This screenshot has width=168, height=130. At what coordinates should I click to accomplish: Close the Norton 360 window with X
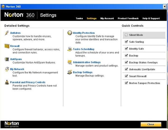point(165,7)
